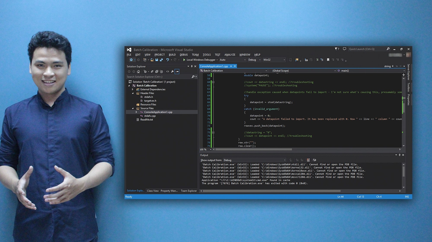Toggle the Preview Selected Items button
Image resolution: width=432 pixels, height=242 pixels.
(177, 71)
